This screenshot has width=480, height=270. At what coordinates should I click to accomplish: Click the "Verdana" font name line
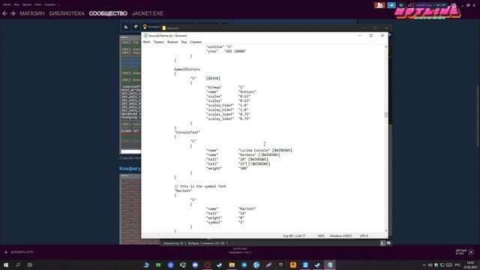(243, 155)
